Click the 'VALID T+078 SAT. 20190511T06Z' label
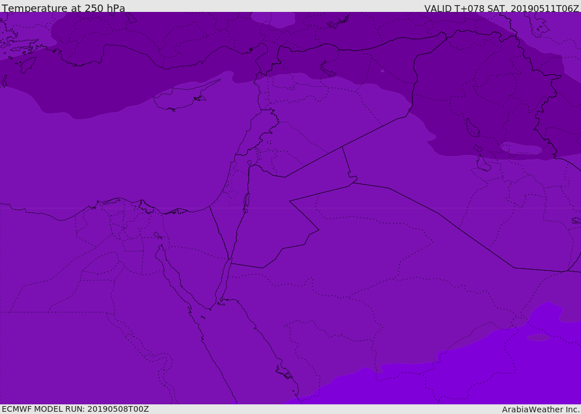The height and width of the screenshot is (414, 581). 502,8
